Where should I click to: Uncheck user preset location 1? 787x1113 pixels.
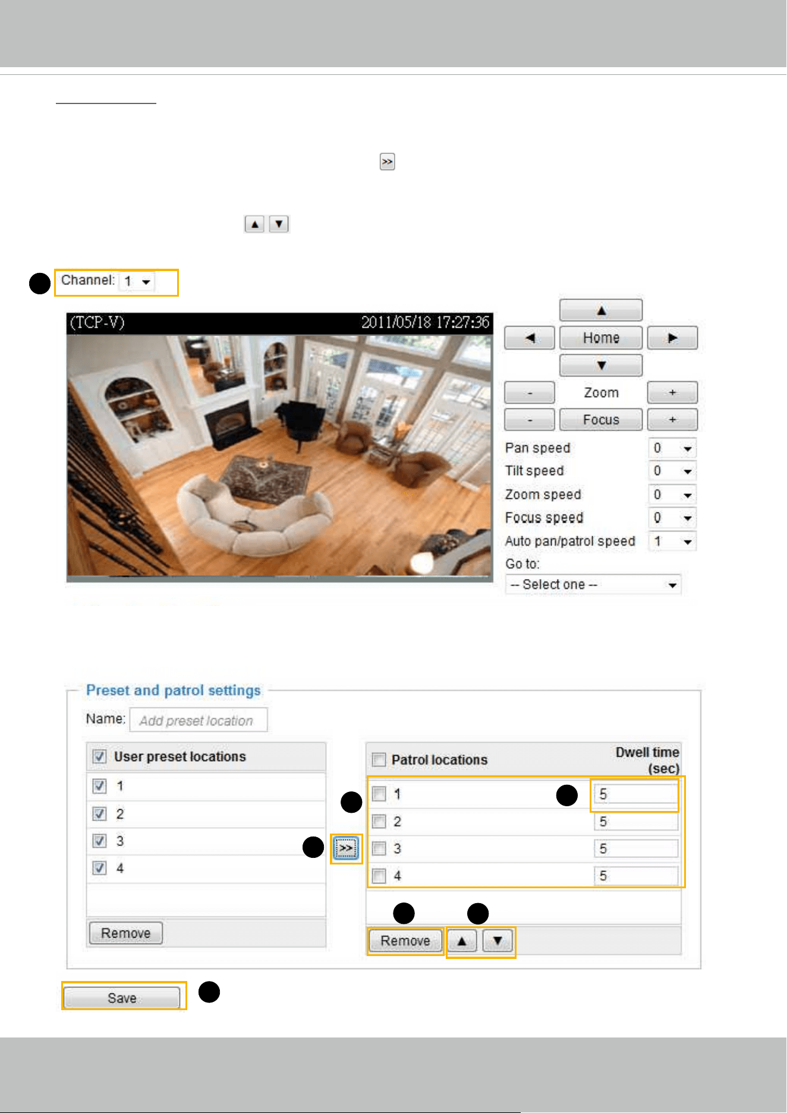click(99, 786)
